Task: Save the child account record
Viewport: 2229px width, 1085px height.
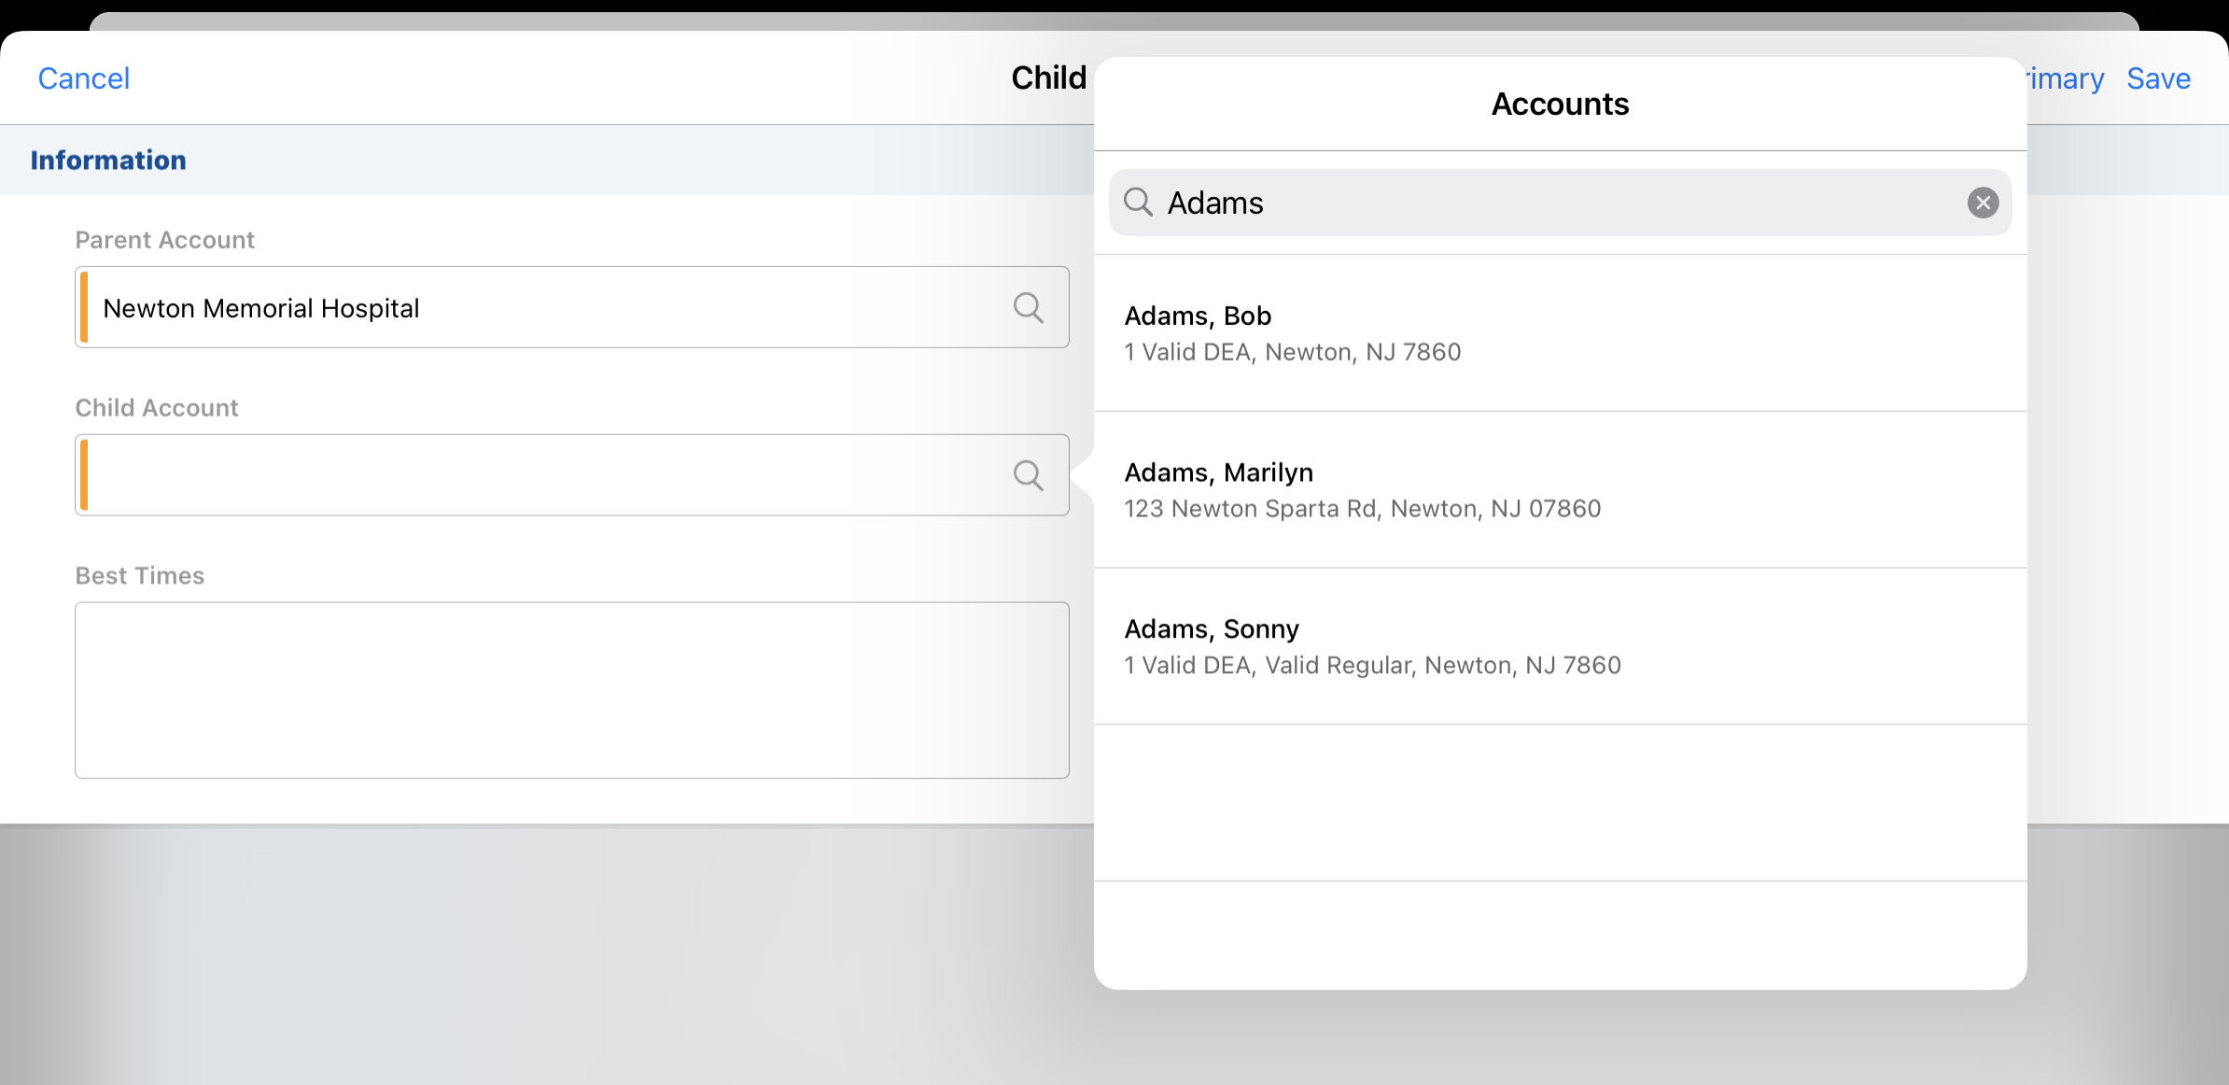Action: tap(2158, 78)
